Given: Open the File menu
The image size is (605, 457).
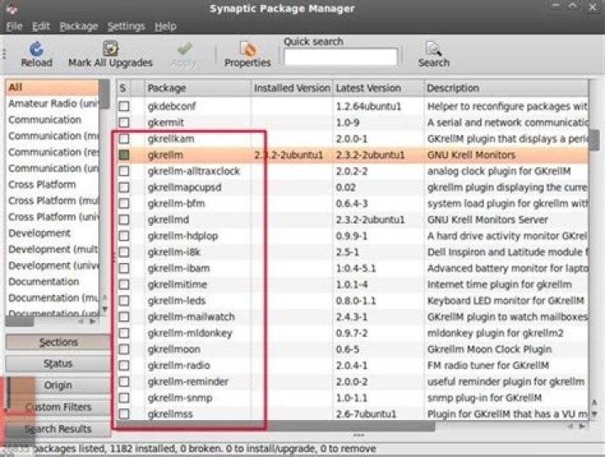Looking at the screenshot, I should 14,26.
